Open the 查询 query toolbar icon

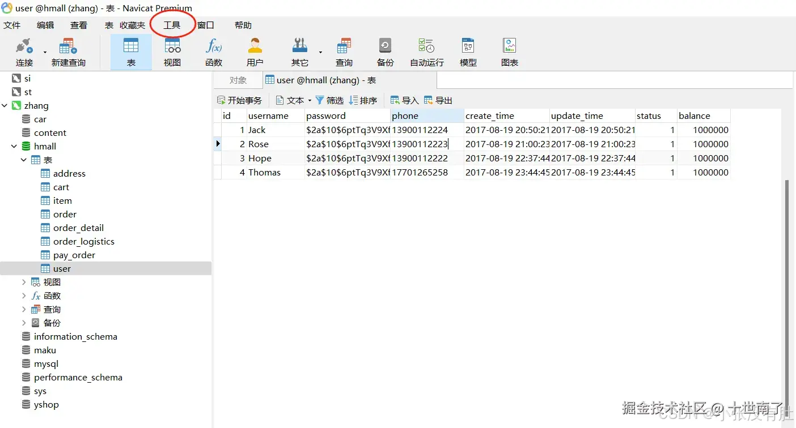pos(344,46)
